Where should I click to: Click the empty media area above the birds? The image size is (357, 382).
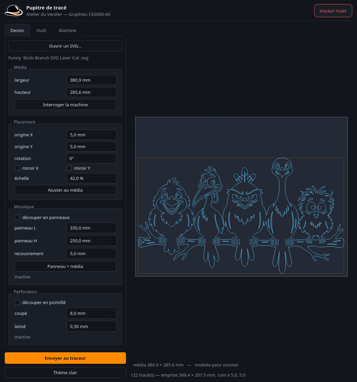[241, 137]
